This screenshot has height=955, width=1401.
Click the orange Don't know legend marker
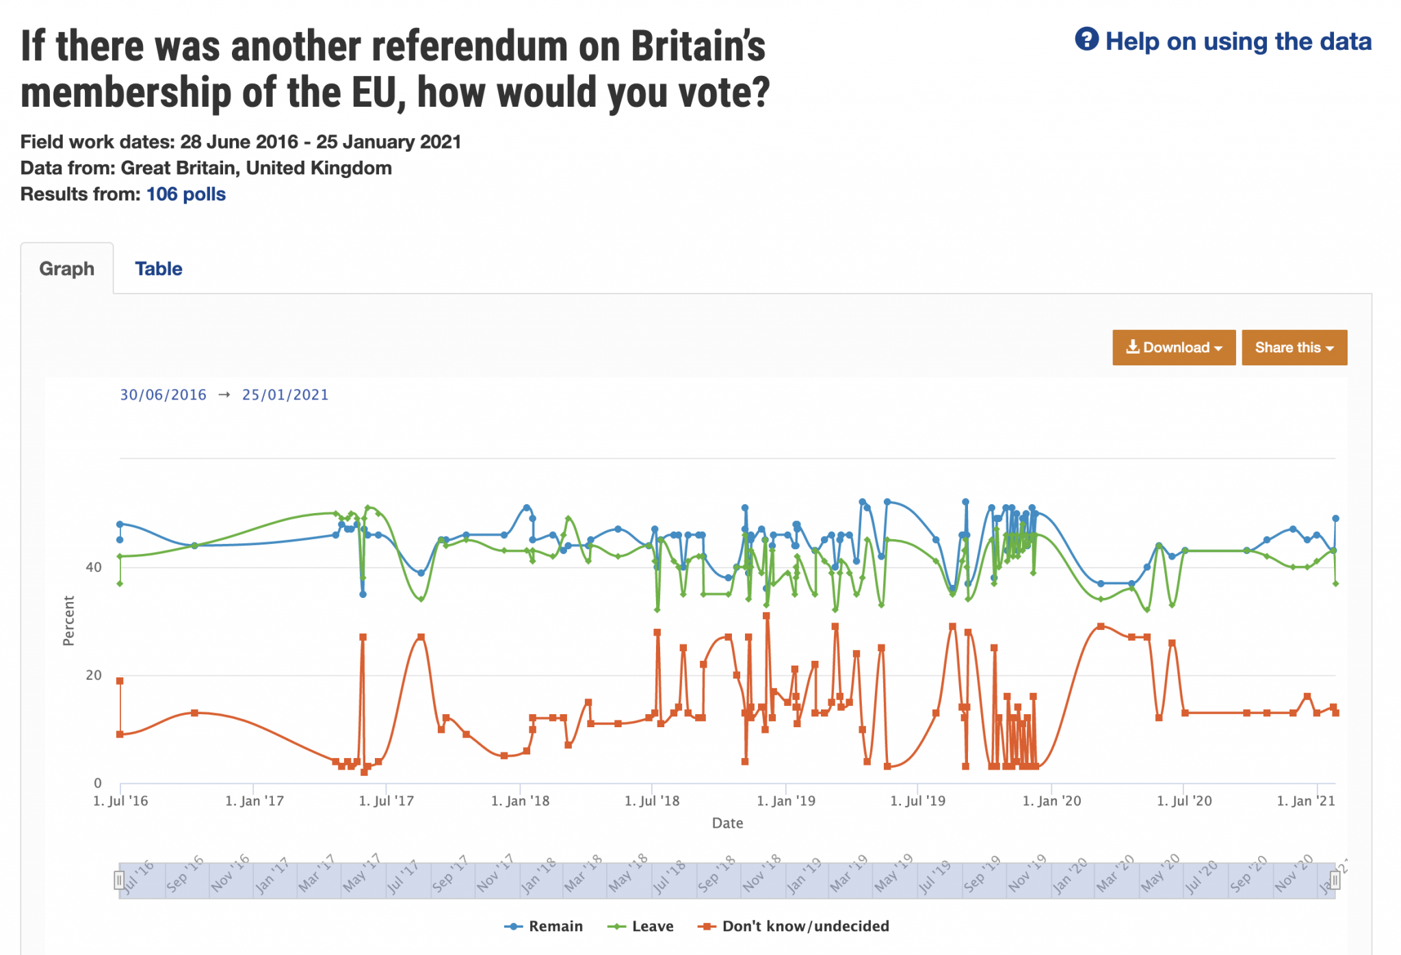707,926
